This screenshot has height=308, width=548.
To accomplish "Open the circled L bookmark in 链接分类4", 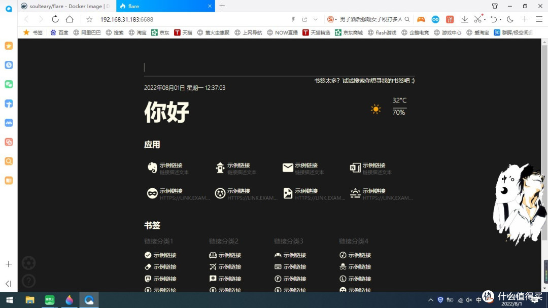I will tap(355, 279).
